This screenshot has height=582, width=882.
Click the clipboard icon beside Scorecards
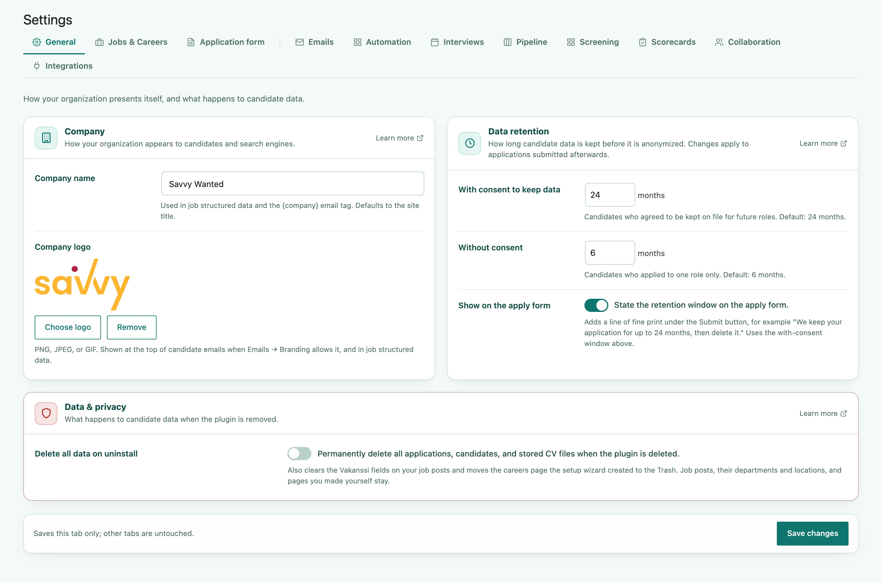click(643, 42)
